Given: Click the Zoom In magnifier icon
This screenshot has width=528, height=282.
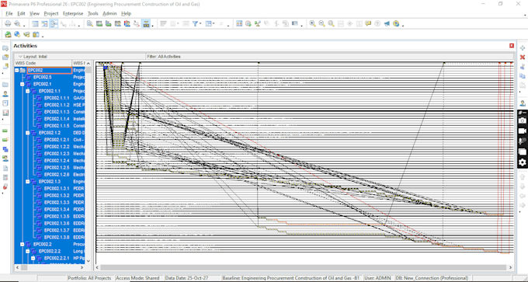Looking at the screenshot, I should click(x=313, y=23).
